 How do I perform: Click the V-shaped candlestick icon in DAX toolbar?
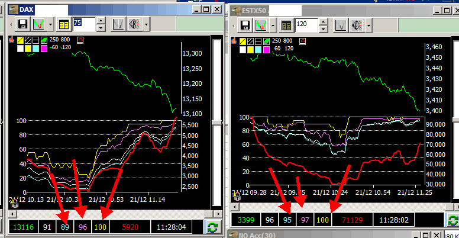tap(118, 24)
